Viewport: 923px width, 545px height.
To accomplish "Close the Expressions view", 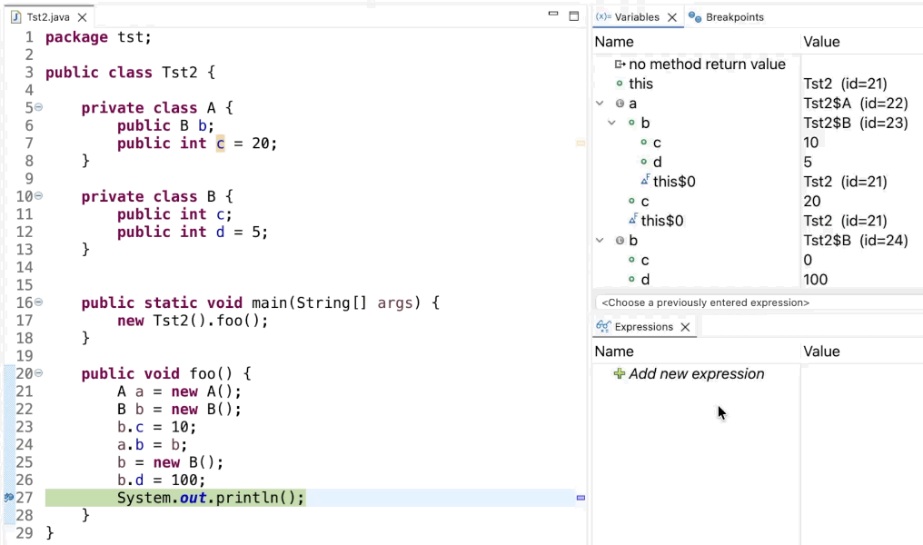I will tap(685, 327).
